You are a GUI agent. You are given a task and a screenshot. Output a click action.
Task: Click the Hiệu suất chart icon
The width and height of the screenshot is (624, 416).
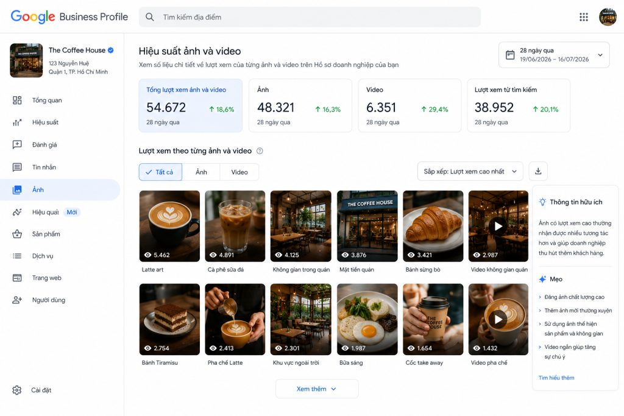tap(17, 122)
